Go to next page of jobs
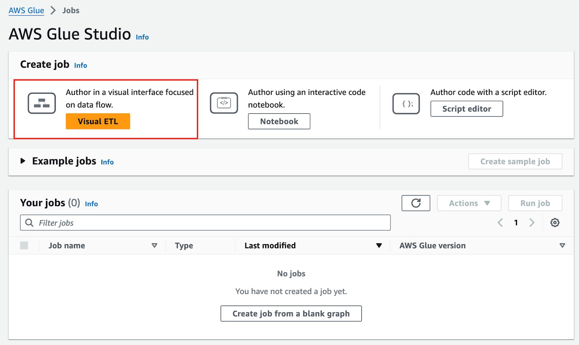579x345 pixels. (532, 223)
